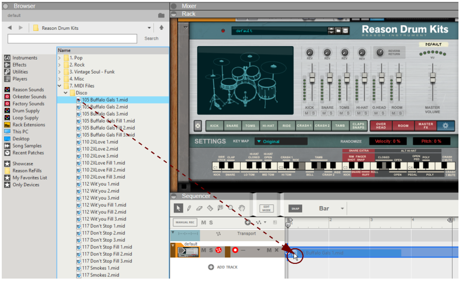The image size is (459, 285).
Task: Open the Reason Drum Kits location dropdown
Action: [149, 28]
